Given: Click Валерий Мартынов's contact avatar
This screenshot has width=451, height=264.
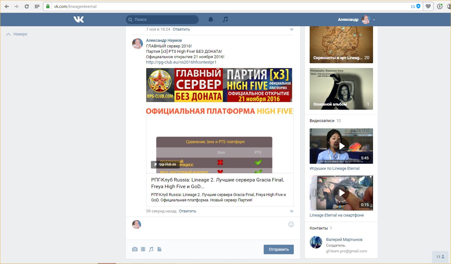Looking at the screenshot, I should pos(316,242).
